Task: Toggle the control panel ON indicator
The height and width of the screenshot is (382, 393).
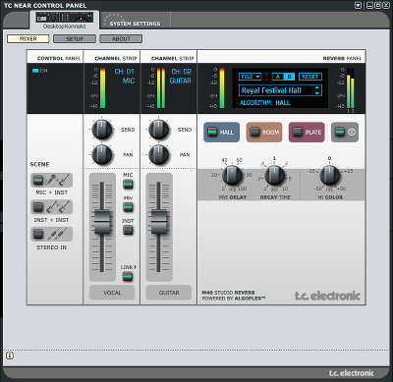Action: point(35,71)
